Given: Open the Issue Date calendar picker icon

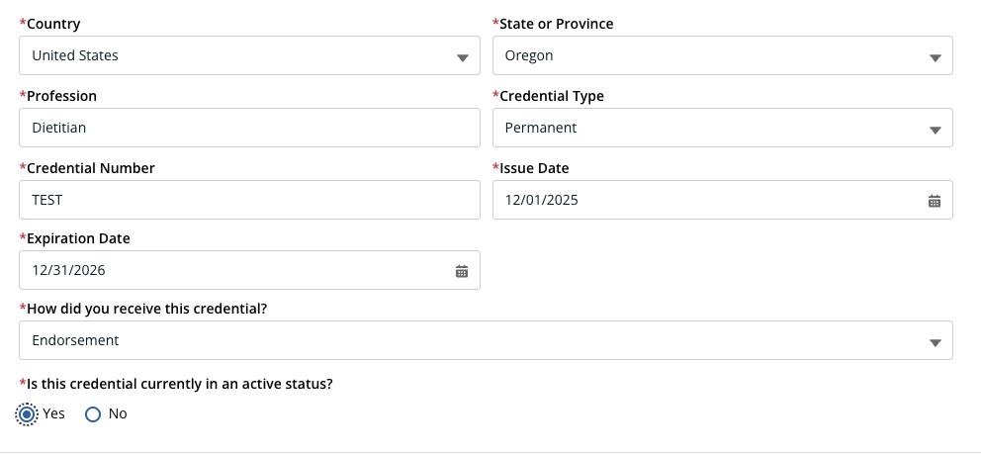Looking at the screenshot, I should click(x=934, y=201).
